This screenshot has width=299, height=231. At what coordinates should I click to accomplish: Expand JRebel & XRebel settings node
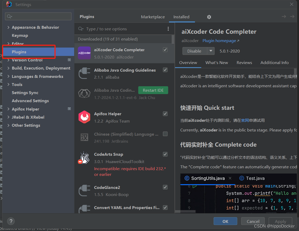click(8, 117)
